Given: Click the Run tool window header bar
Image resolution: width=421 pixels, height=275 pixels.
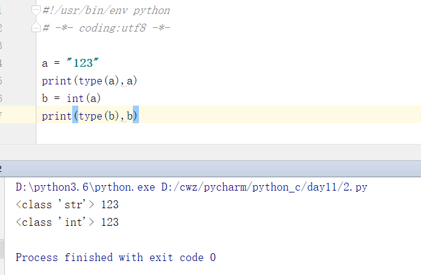Looking at the screenshot, I should 210,169.
